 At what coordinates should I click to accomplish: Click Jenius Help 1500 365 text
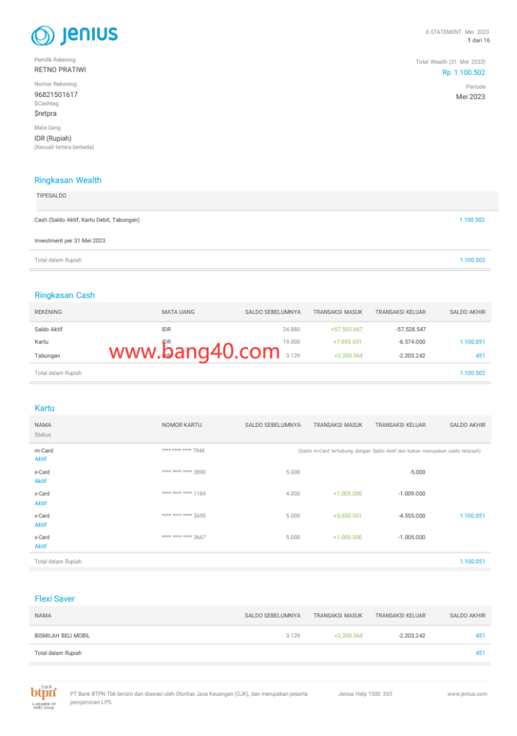(365, 694)
